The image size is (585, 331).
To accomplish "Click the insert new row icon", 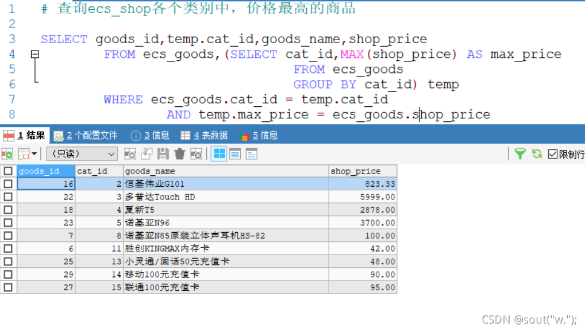I will 130,154.
